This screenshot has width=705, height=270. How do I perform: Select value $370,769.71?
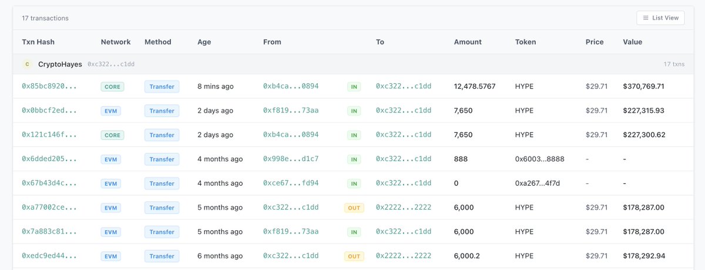(644, 86)
